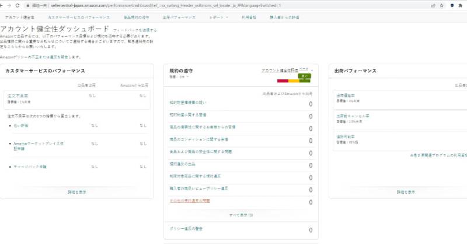Open the 利用資格 nav tab
The width and height of the screenshot is (467, 244).
point(249,18)
